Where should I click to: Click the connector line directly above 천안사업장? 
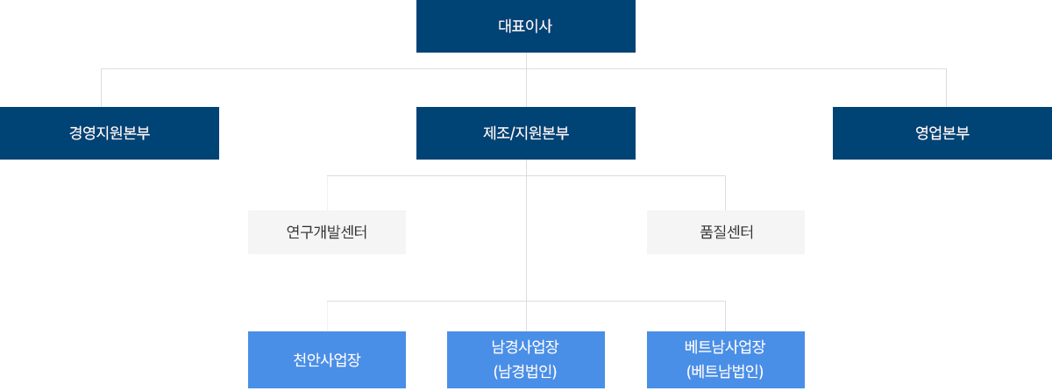328,316
